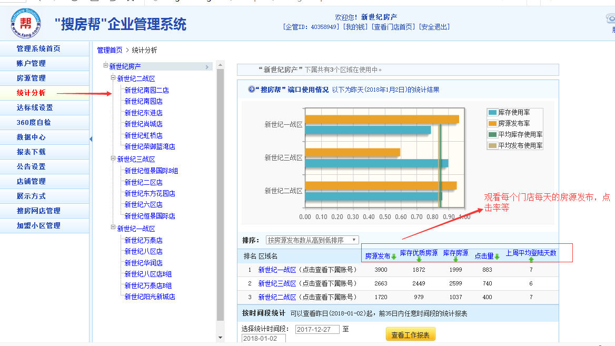Click the 库存使用率 blue legend swatch
615x346 pixels.
(492, 113)
